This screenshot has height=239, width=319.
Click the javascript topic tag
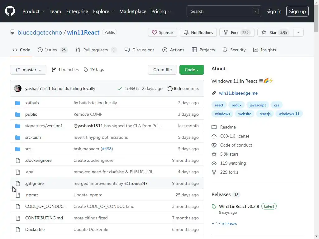[258, 105]
